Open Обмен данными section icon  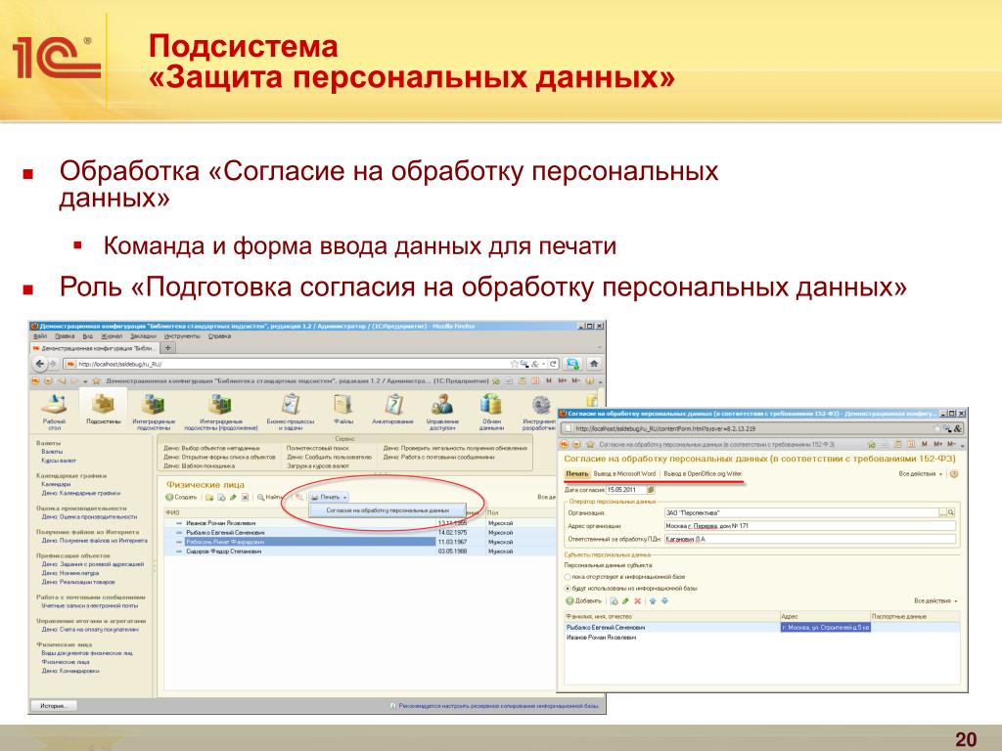pyautogui.click(x=491, y=412)
